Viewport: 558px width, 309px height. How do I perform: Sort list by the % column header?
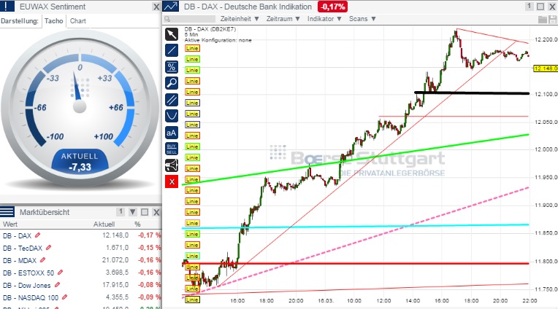pyautogui.click(x=137, y=224)
